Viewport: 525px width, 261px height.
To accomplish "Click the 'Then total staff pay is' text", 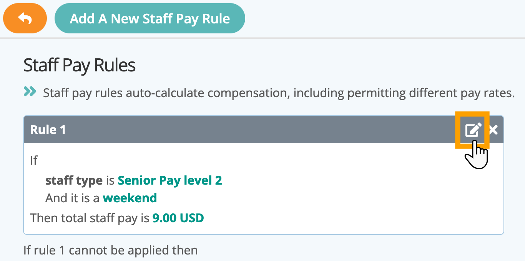I will coord(90,218).
